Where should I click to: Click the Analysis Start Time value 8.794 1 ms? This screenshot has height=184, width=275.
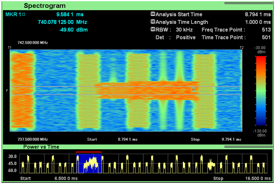coord(258,14)
